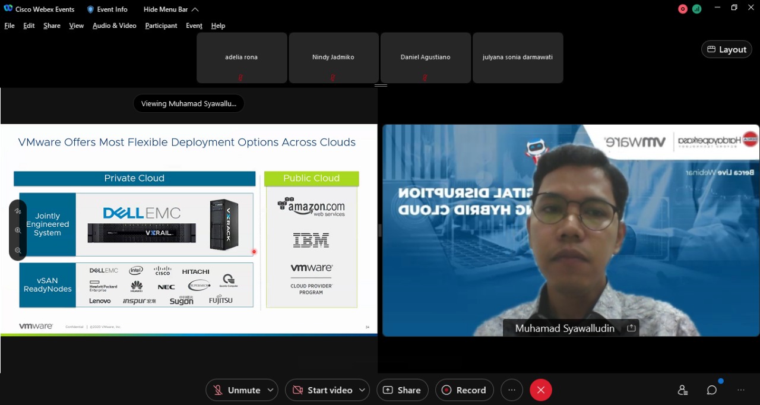Select Daniel Agustiano's participant thumbnail
Image resolution: width=760 pixels, height=405 pixels.
point(426,58)
